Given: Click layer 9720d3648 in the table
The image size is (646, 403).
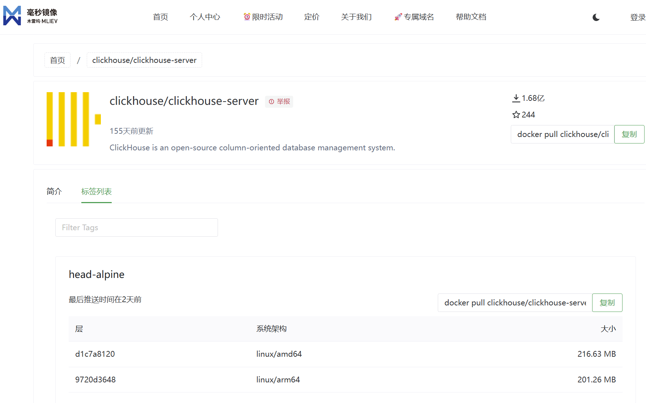Looking at the screenshot, I should click(95, 380).
